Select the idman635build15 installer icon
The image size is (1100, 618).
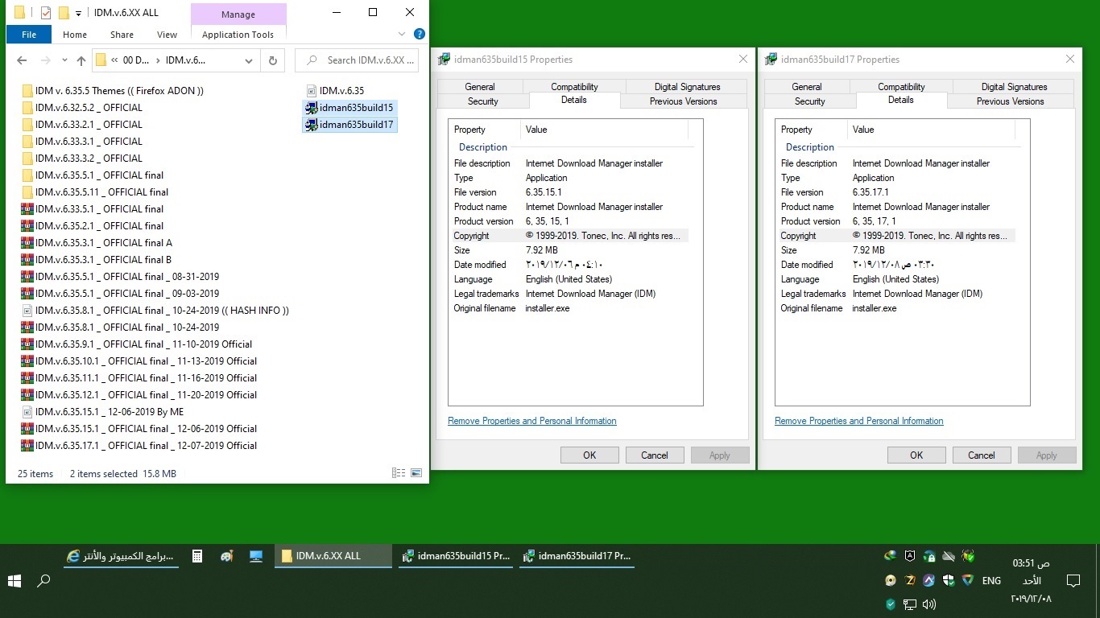tap(312, 108)
